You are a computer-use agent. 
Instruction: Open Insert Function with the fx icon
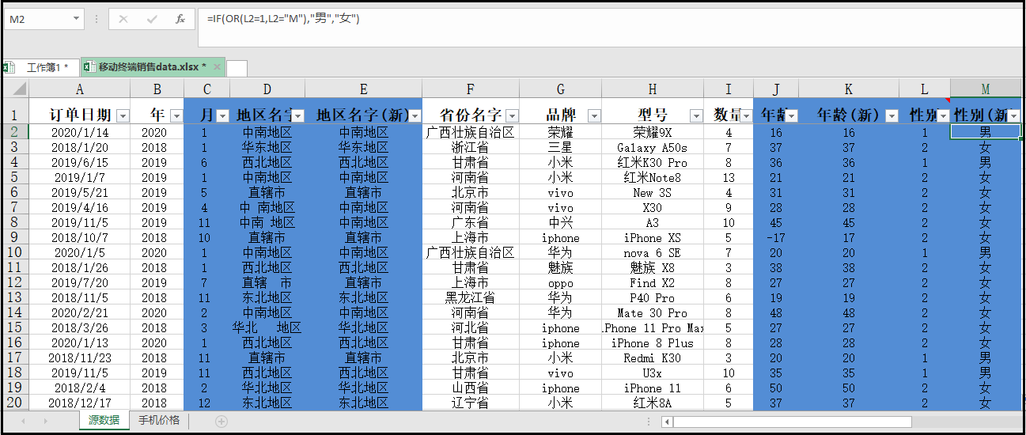coord(180,19)
